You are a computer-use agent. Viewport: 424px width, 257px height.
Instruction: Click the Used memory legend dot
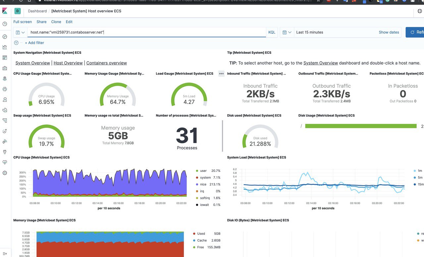194,233
